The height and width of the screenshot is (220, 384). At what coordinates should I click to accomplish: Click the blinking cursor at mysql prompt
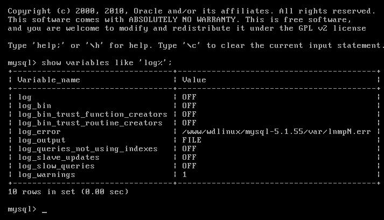44,212
